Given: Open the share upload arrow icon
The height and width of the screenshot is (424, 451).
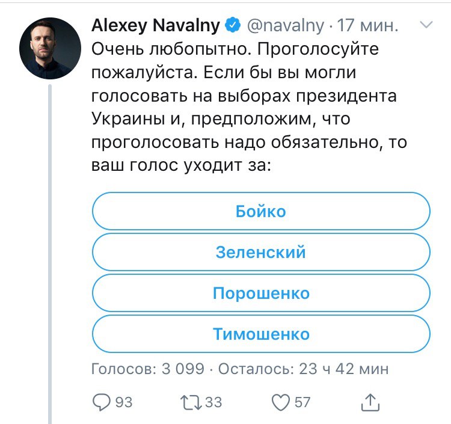Looking at the screenshot, I should point(370,402).
